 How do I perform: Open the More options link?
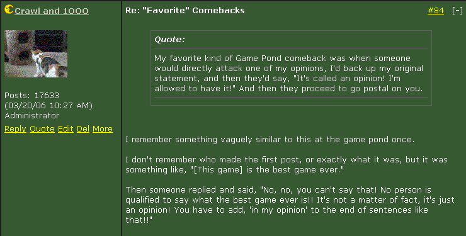[103, 129]
